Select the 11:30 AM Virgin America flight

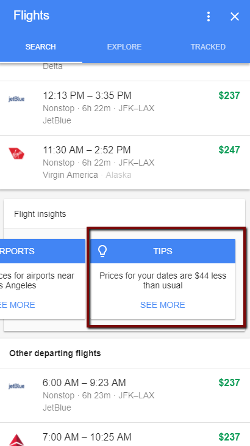click(x=125, y=163)
